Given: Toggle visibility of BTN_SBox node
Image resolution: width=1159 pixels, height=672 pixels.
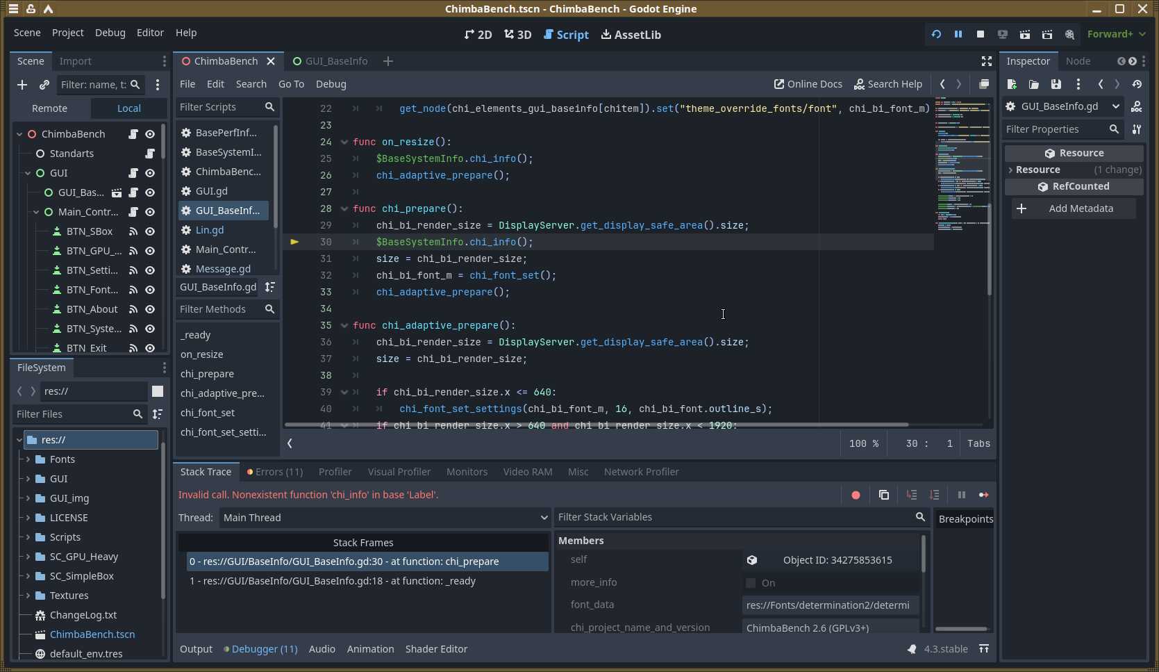Looking at the screenshot, I should (150, 231).
